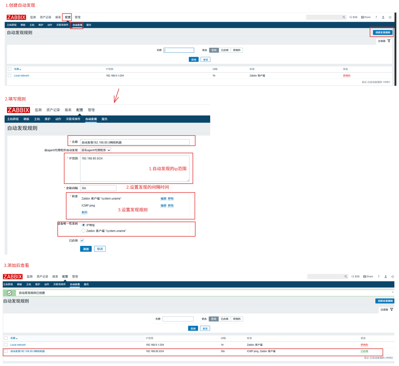
Task: Open the 资产记录 menu in the step 1 screenshot
Action: 45,17
